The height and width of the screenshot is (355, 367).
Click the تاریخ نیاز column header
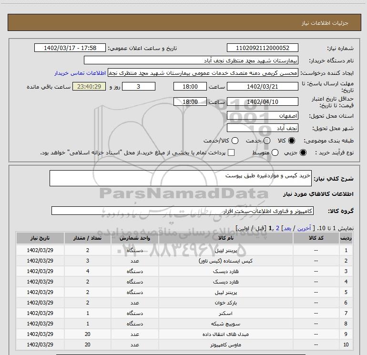[40, 238]
